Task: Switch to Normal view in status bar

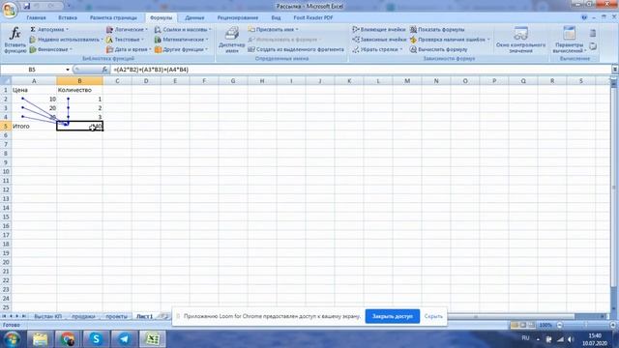Action: coord(515,325)
